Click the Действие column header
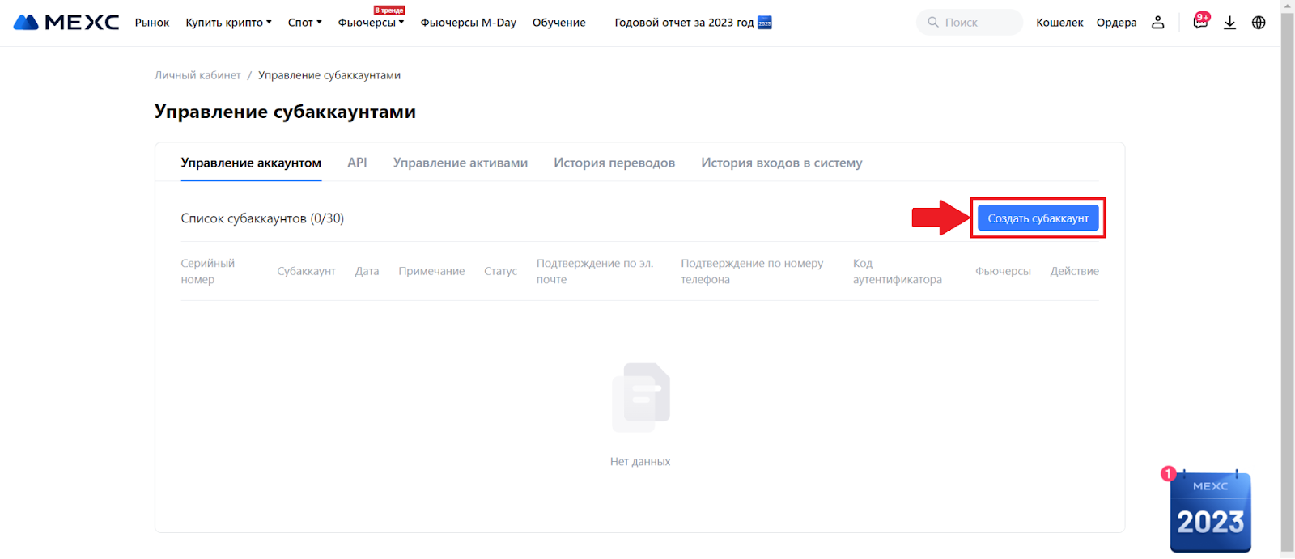The height and width of the screenshot is (559, 1295). 1074,271
